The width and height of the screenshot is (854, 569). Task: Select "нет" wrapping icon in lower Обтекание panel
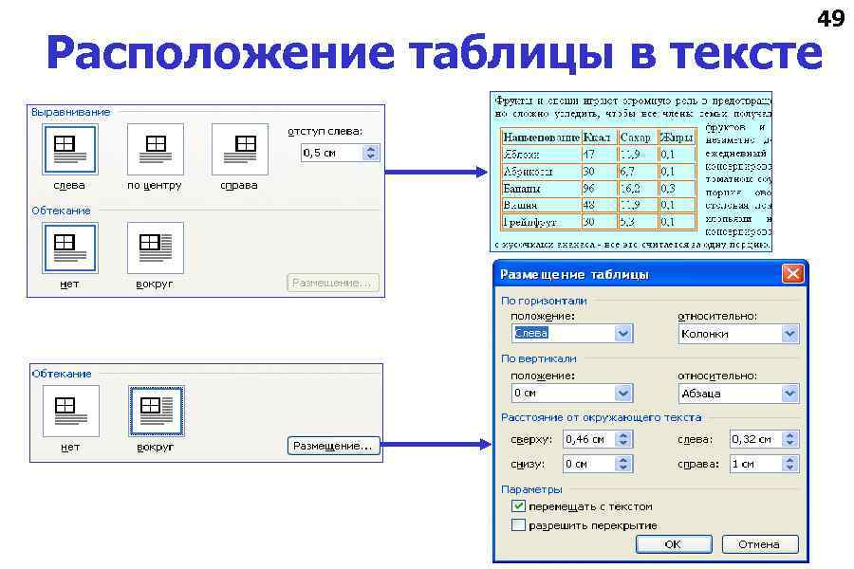[71, 410]
